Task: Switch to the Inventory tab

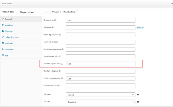Action: pos(21,25)
